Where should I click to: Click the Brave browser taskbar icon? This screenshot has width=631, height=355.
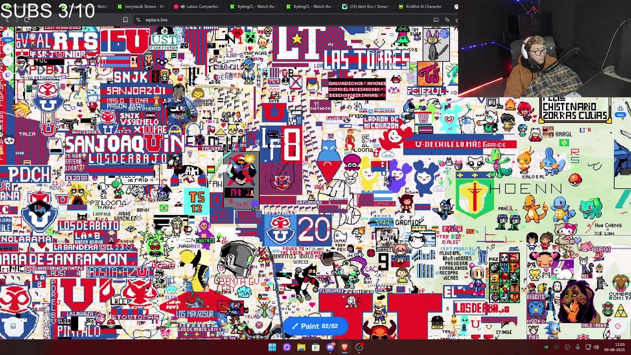[x=345, y=347]
